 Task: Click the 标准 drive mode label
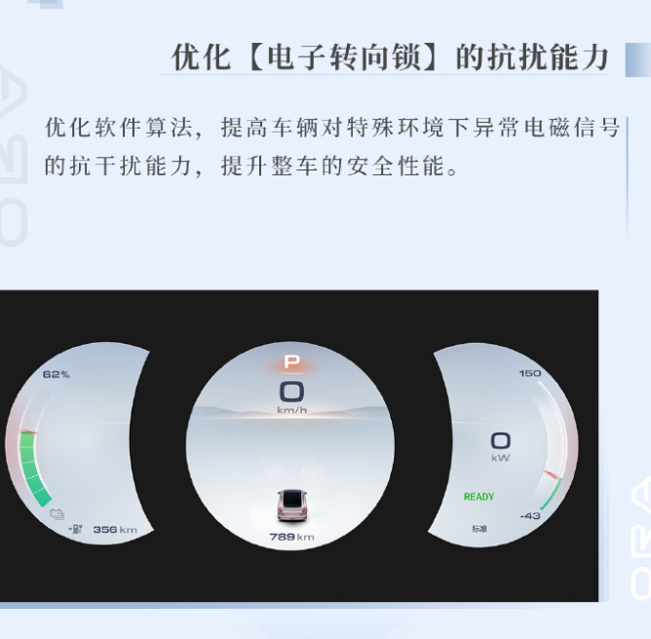[x=479, y=529]
